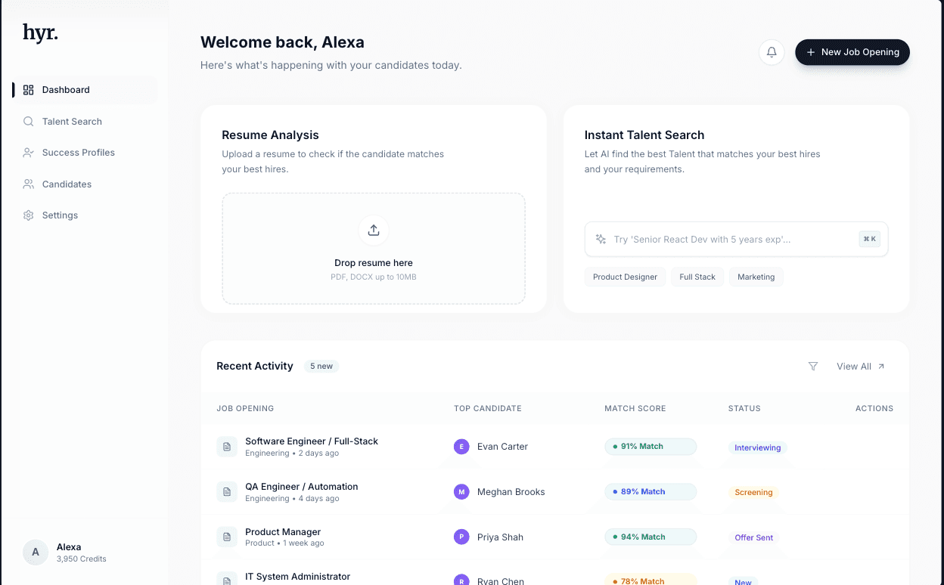Click the notification bell icon
The width and height of the screenshot is (944, 585).
(x=771, y=52)
